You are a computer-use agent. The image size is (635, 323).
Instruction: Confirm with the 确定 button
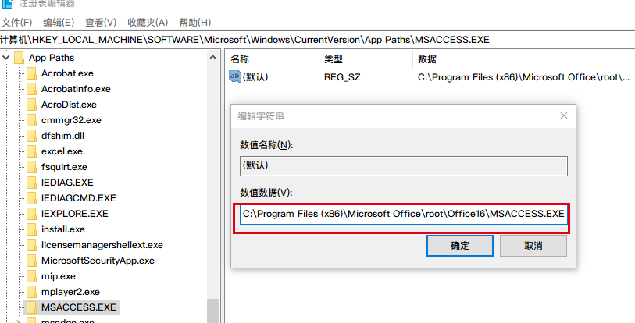tap(459, 246)
